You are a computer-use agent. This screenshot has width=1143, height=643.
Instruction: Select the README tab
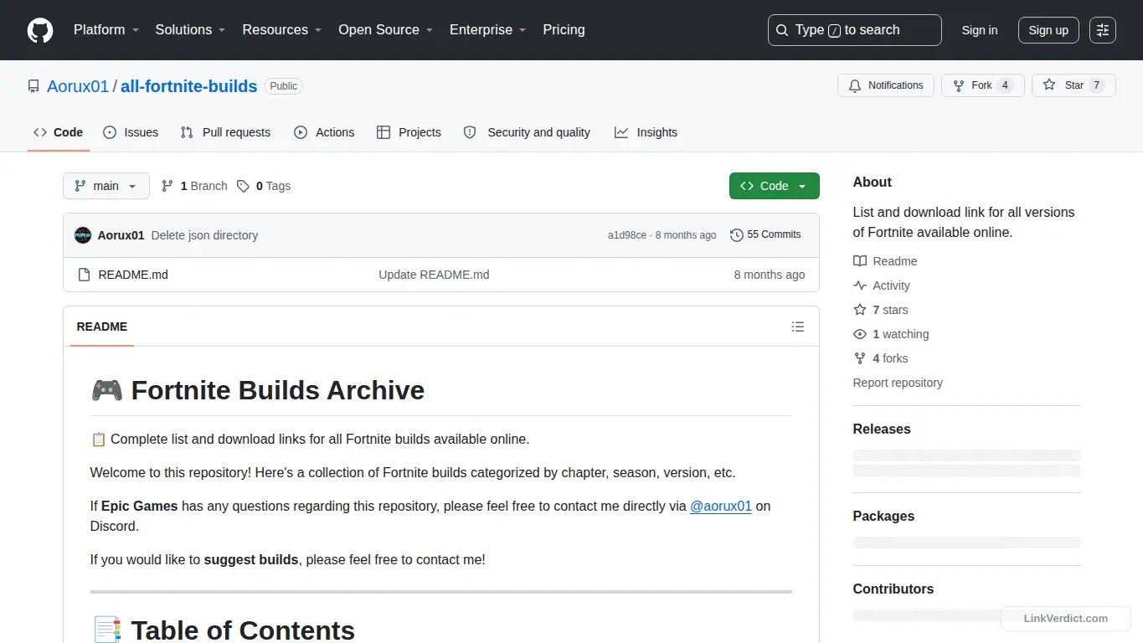coord(102,327)
